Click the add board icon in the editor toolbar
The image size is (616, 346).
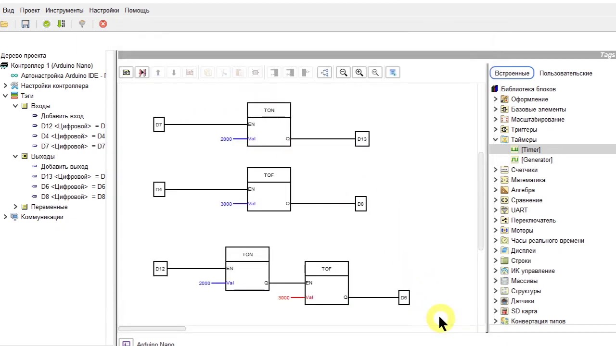(x=127, y=73)
